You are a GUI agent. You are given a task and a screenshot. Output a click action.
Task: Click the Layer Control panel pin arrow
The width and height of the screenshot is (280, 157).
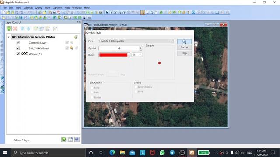[x=77, y=22]
